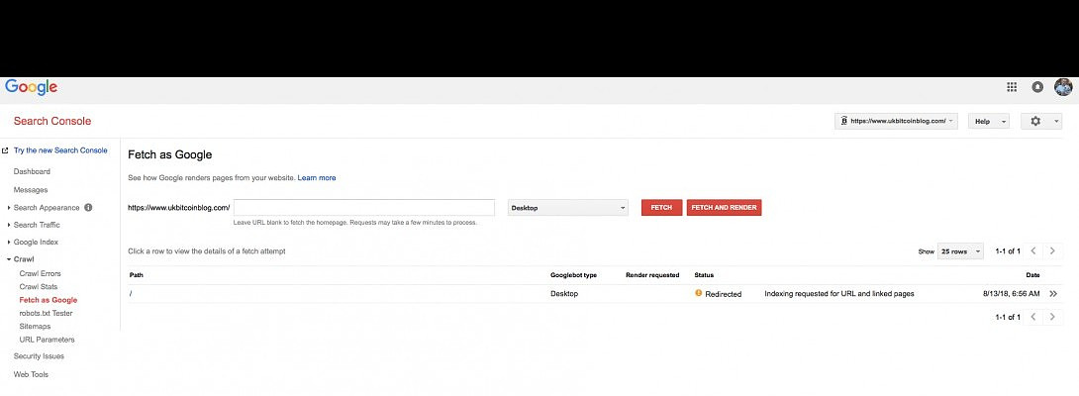Open robots.txt Tester in sidebar

pyautogui.click(x=46, y=313)
